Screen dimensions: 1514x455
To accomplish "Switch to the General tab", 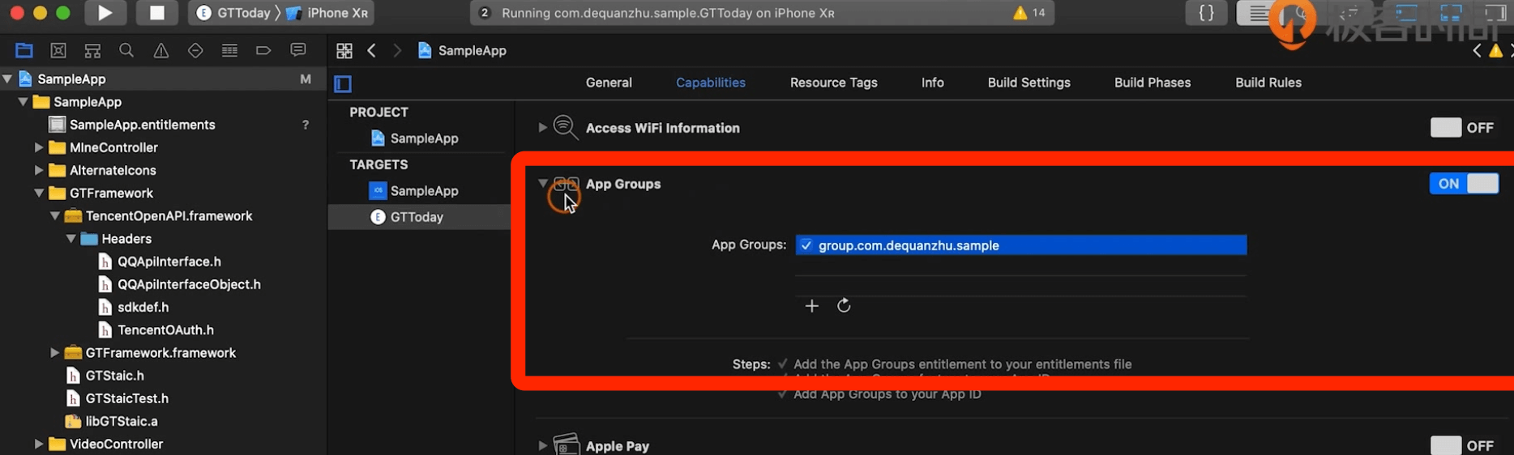I will [609, 83].
